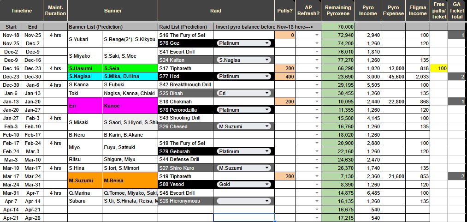Select the magenta Kanoe banner cell

click(x=130, y=106)
